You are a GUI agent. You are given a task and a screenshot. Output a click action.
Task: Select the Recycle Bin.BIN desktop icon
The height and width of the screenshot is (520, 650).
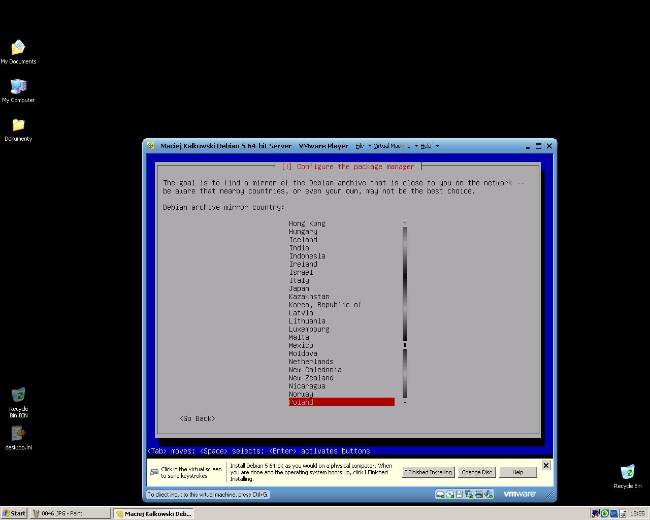point(18,403)
